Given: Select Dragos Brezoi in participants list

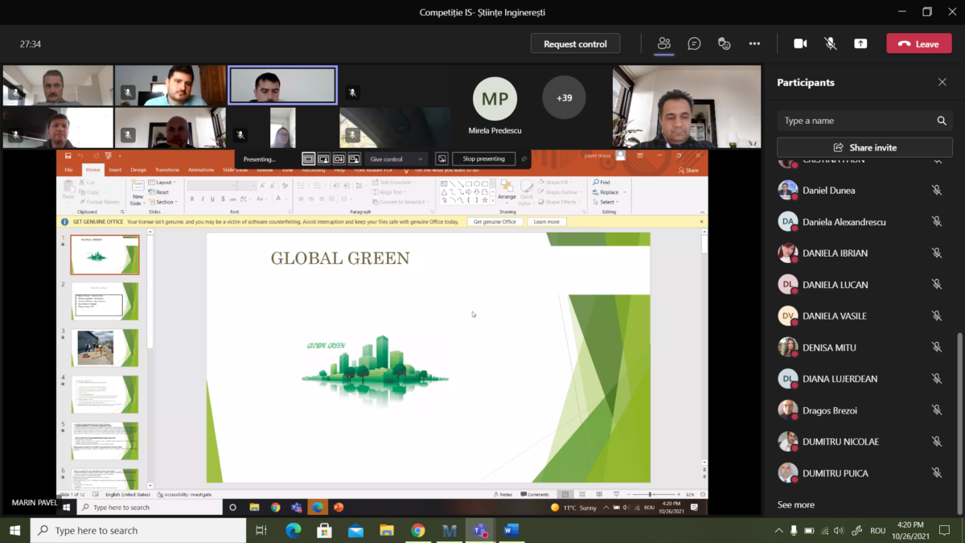Looking at the screenshot, I should coord(829,410).
